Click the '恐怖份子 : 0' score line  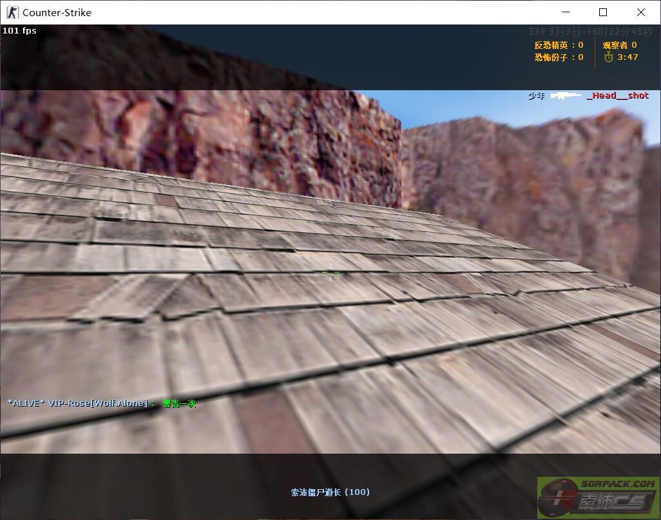[559, 57]
